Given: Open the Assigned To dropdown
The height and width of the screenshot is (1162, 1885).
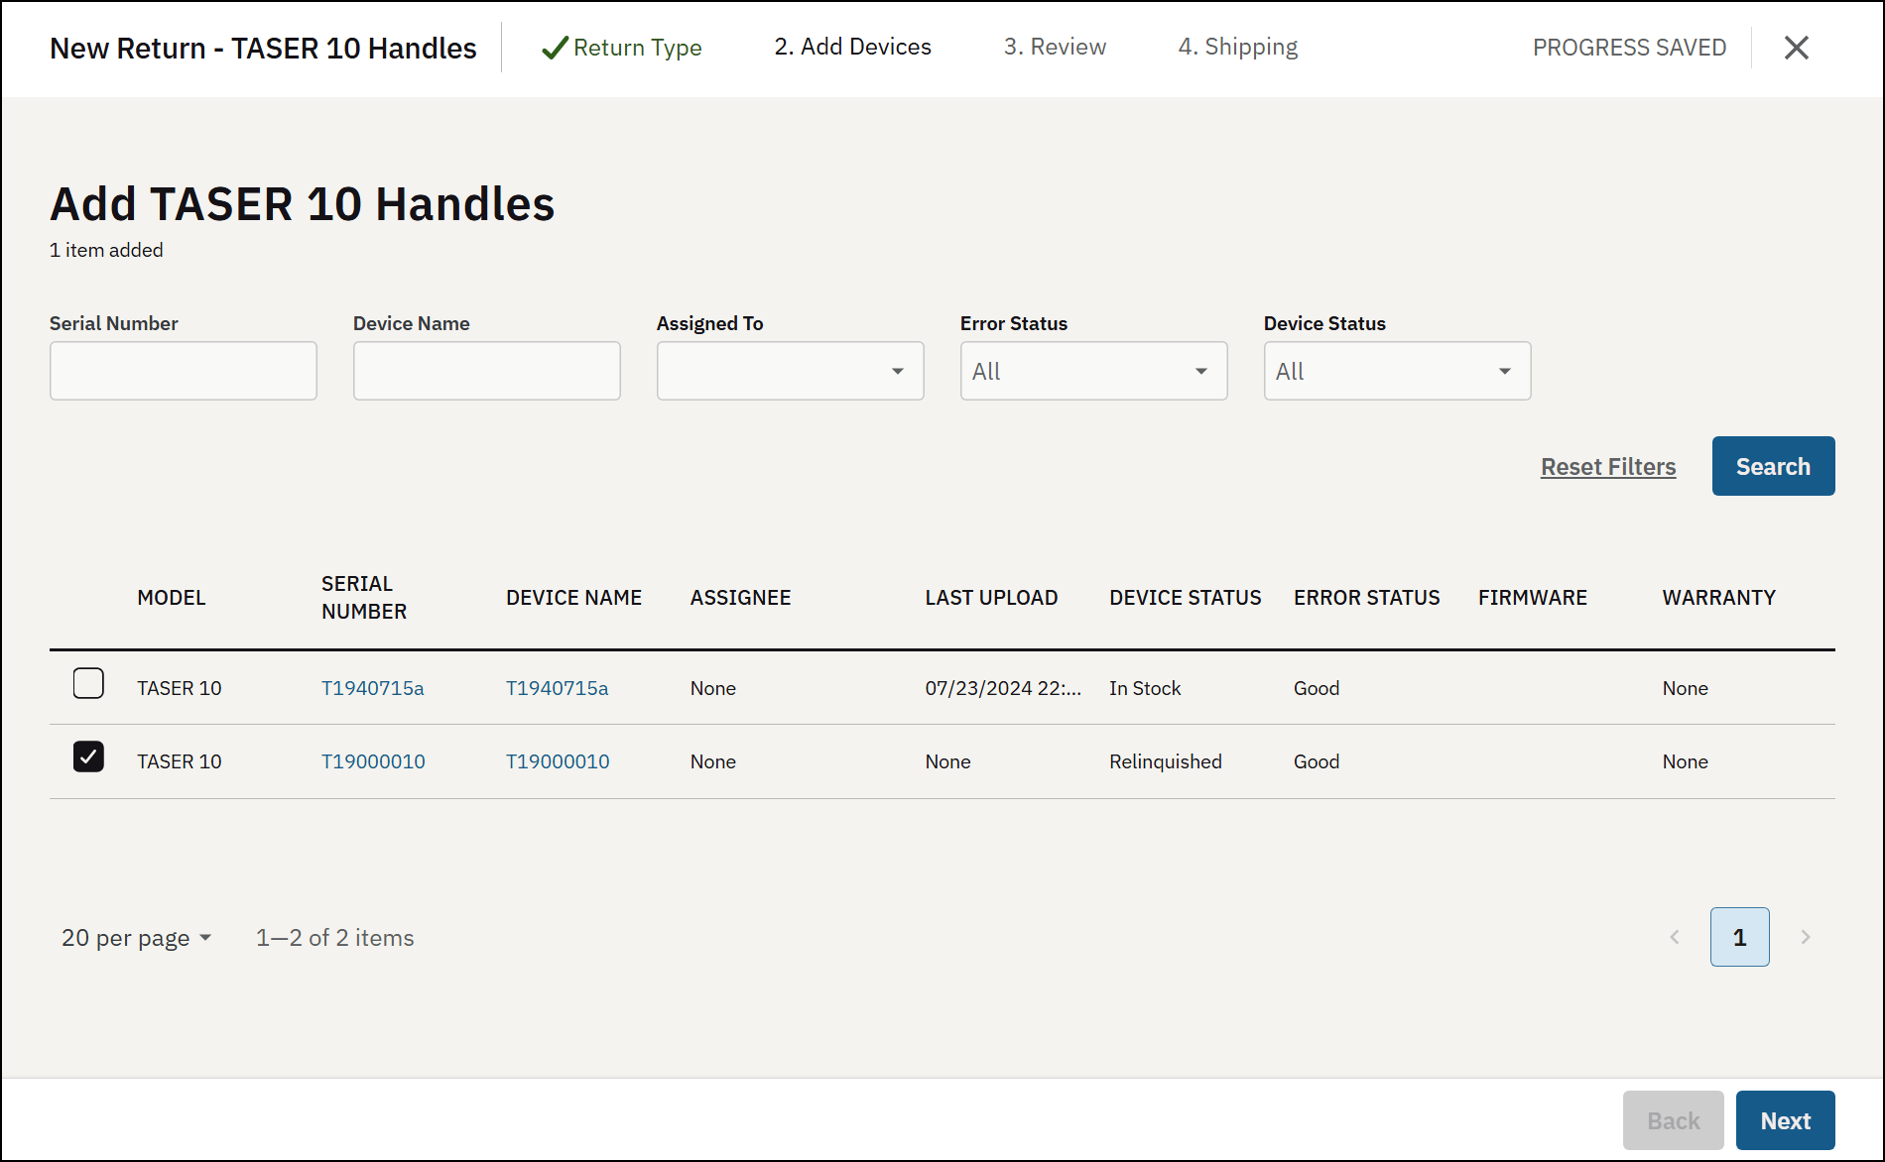Looking at the screenshot, I should (x=790, y=371).
